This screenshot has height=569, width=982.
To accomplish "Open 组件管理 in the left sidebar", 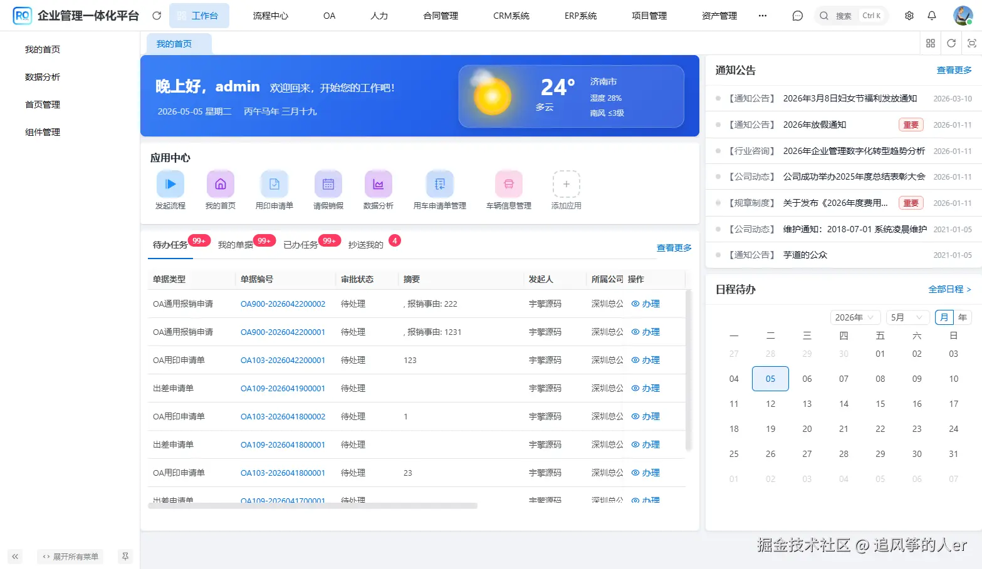I will (43, 132).
